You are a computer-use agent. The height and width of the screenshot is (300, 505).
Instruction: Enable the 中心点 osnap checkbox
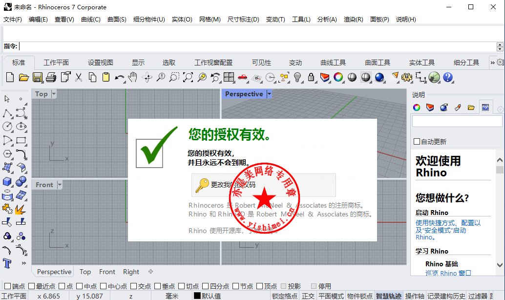103,286
